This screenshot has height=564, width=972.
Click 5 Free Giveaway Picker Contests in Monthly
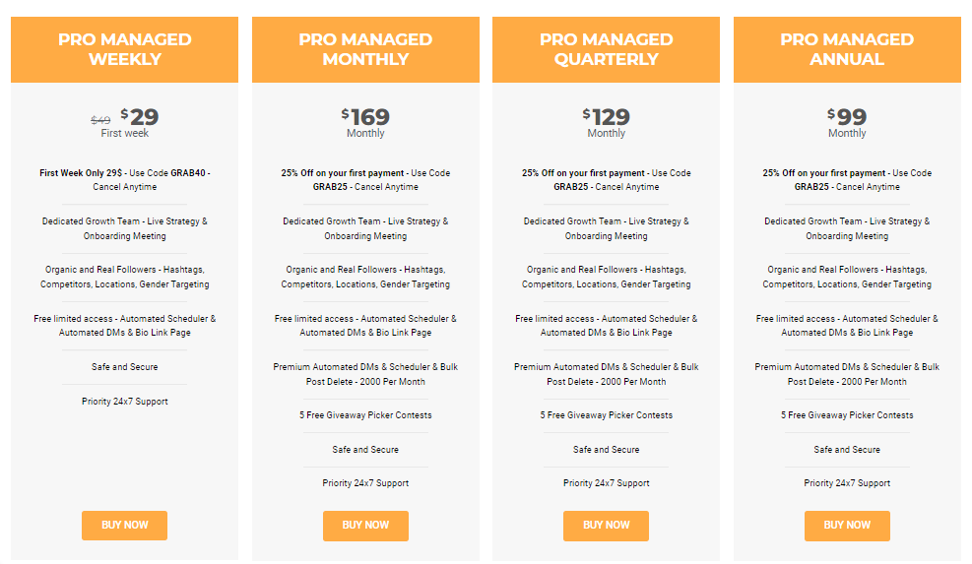[x=365, y=415]
